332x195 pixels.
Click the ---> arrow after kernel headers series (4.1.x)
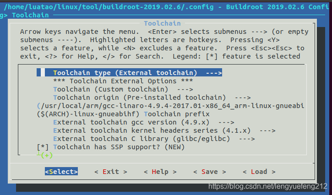[x=267, y=130]
